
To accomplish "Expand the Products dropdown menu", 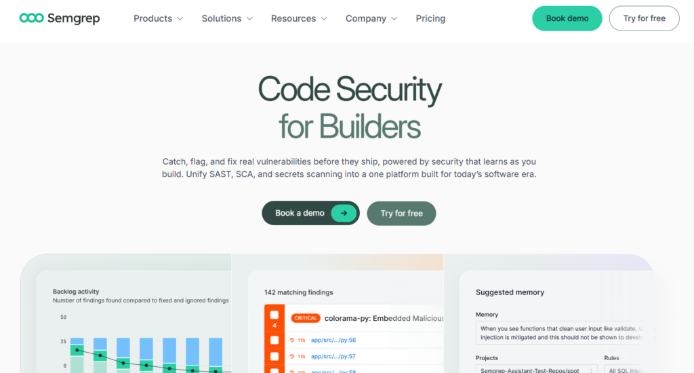I will (158, 18).
